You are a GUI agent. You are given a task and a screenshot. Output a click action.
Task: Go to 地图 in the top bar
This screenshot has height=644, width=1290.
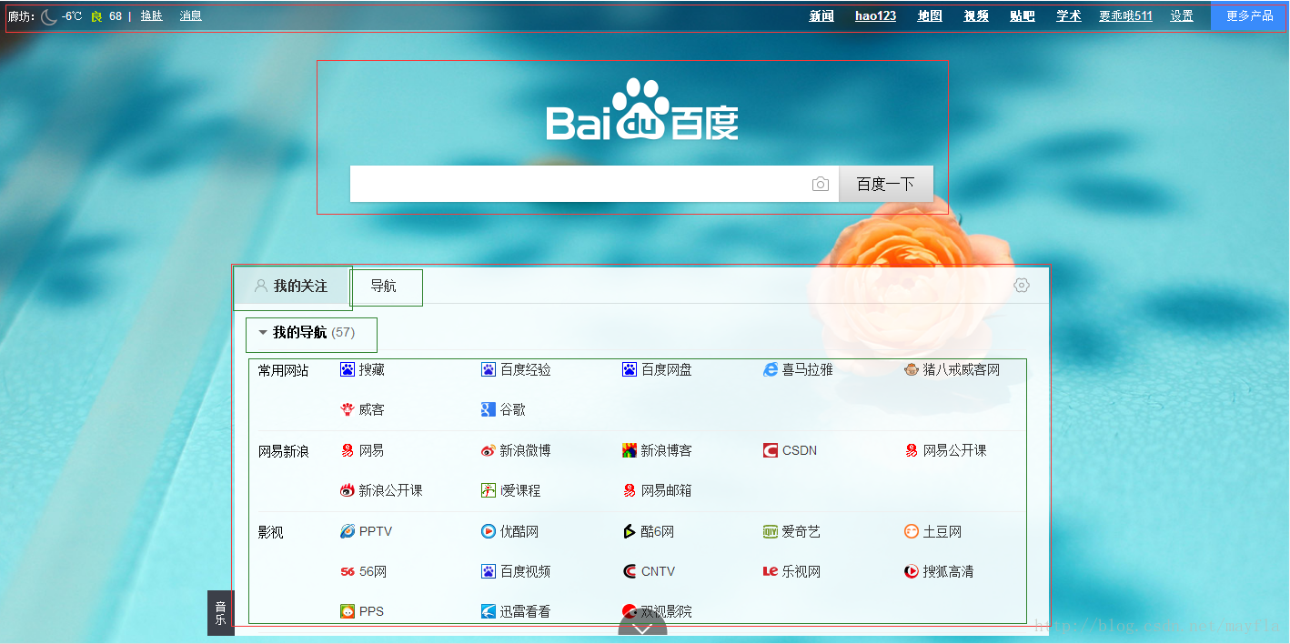(x=930, y=15)
